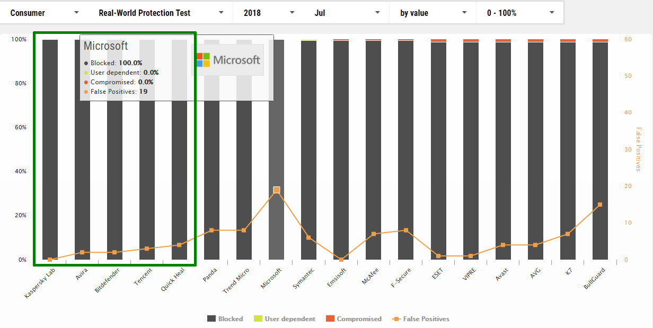The width and height of the screenshot is (653, 328).
Task: Select the AVG false positives marker
Action: pos(535,245)
